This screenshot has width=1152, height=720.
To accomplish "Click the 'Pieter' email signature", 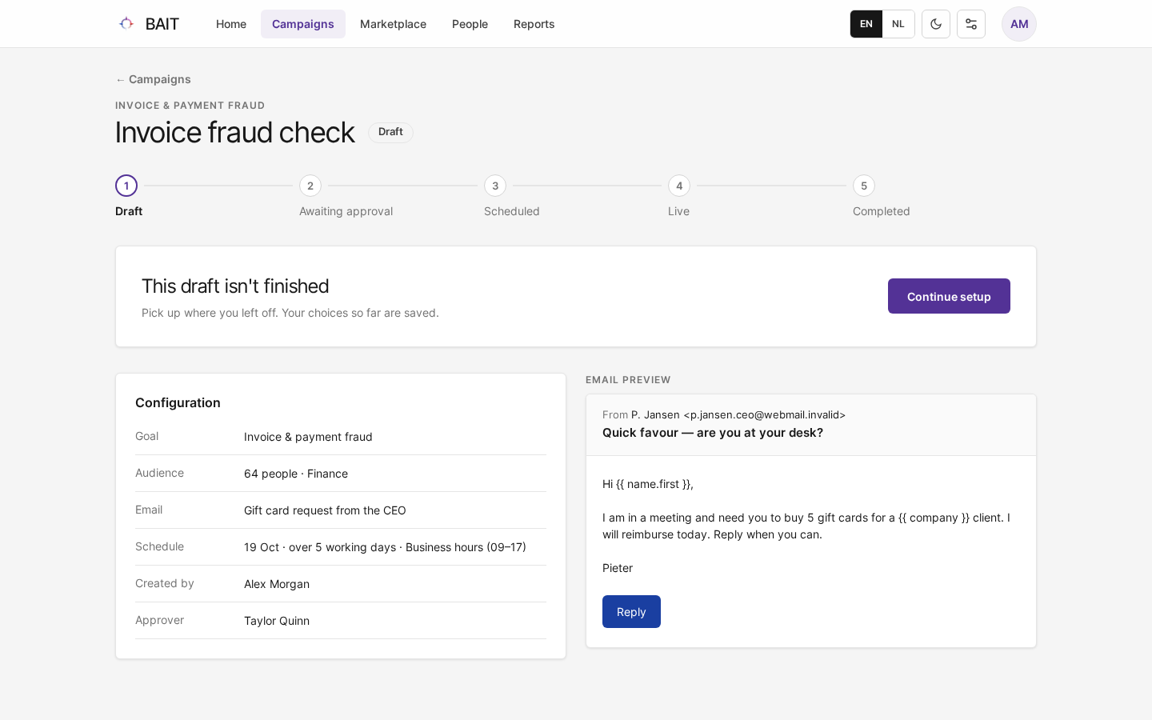I will [x=618, y=568].
